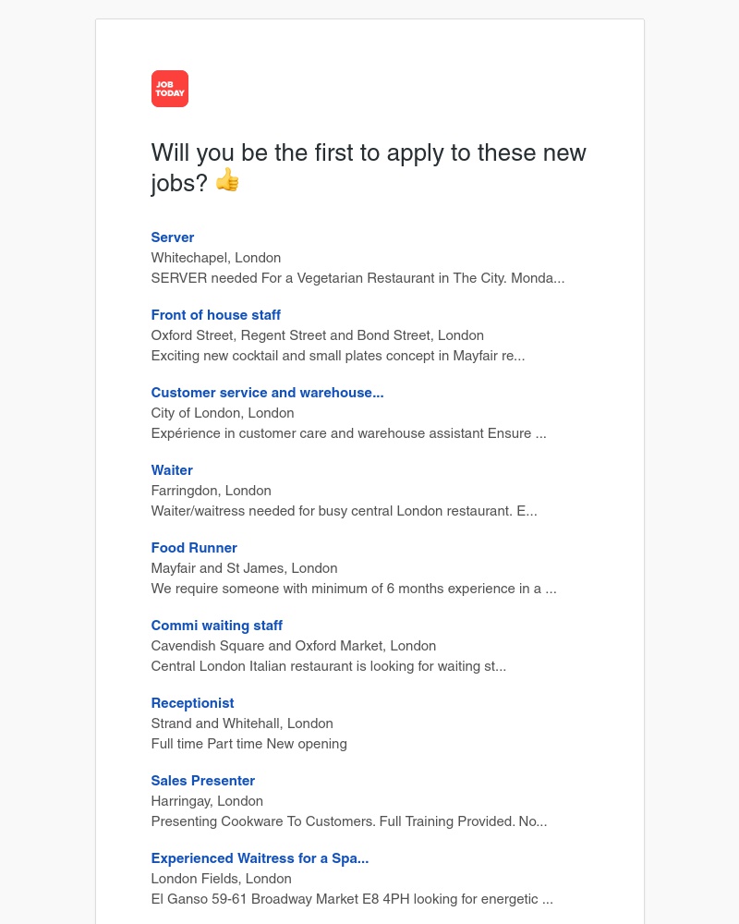Open Customer service and warehouse job link
The image size is (739, 924).
[x=267, y=393]
